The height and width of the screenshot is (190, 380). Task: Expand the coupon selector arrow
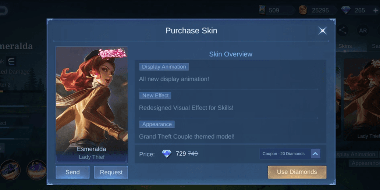coord(315,154)
